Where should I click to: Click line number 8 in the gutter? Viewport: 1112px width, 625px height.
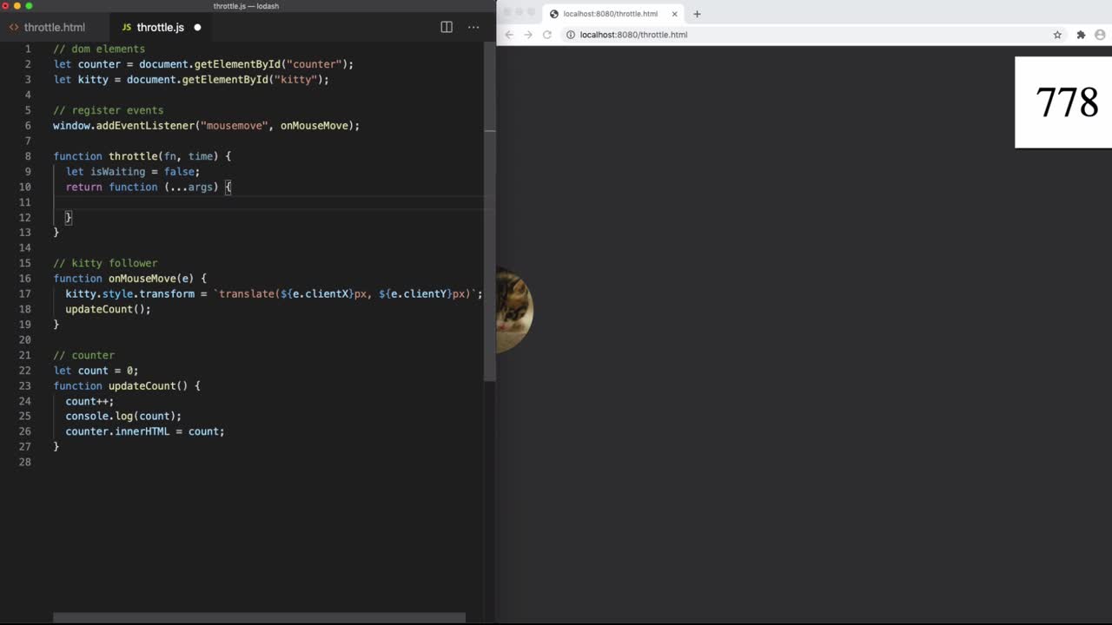point(28,156)
